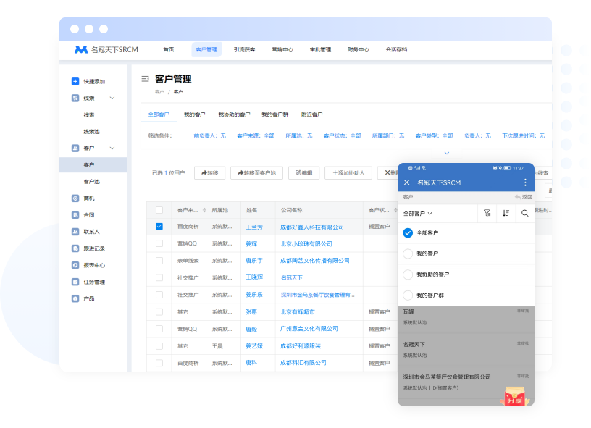
Task: Click the sort icon in mobile panel
Action: pos(506,213)
